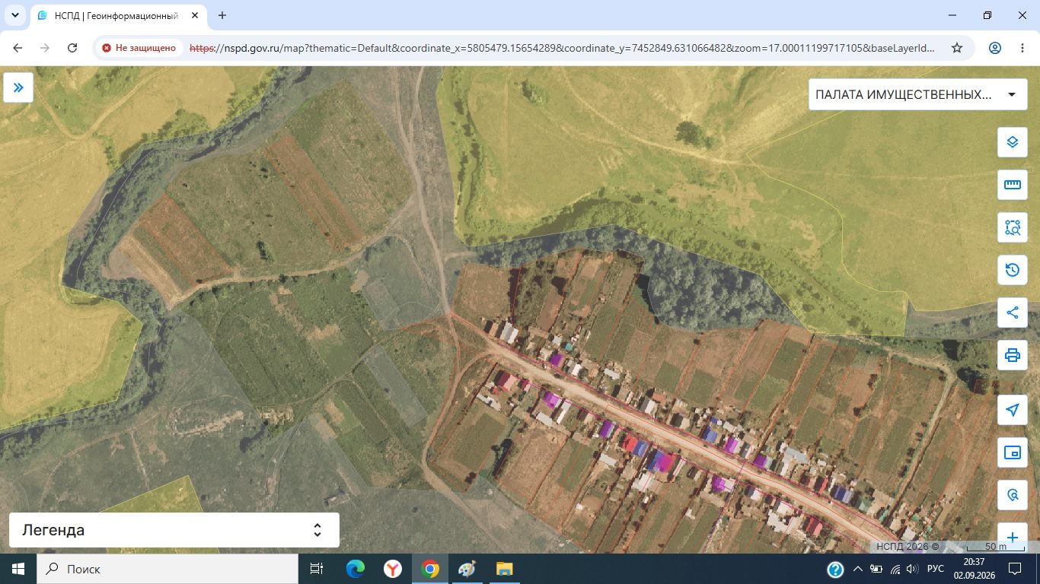The height and width of the screenshot is (584, 1040).
Task: Bookmark this page with the star
Action: click(957, 48)
